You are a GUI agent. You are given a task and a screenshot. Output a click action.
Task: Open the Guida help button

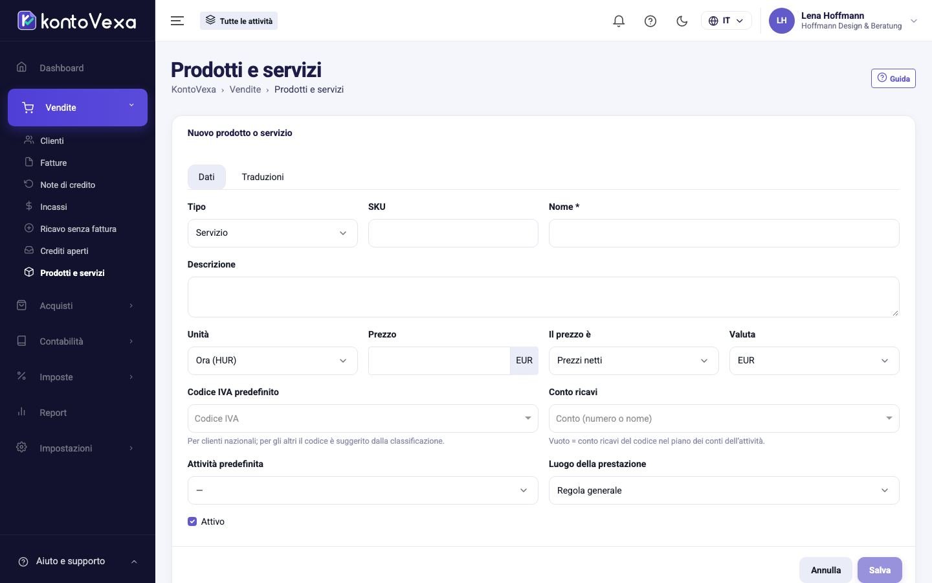click(893, 78)
